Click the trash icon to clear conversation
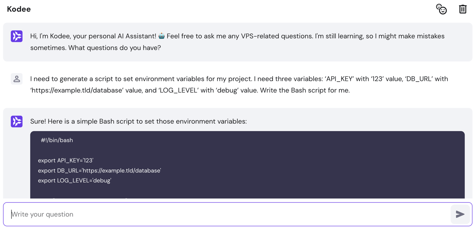The image size is (476, 230). pos(462,9)
